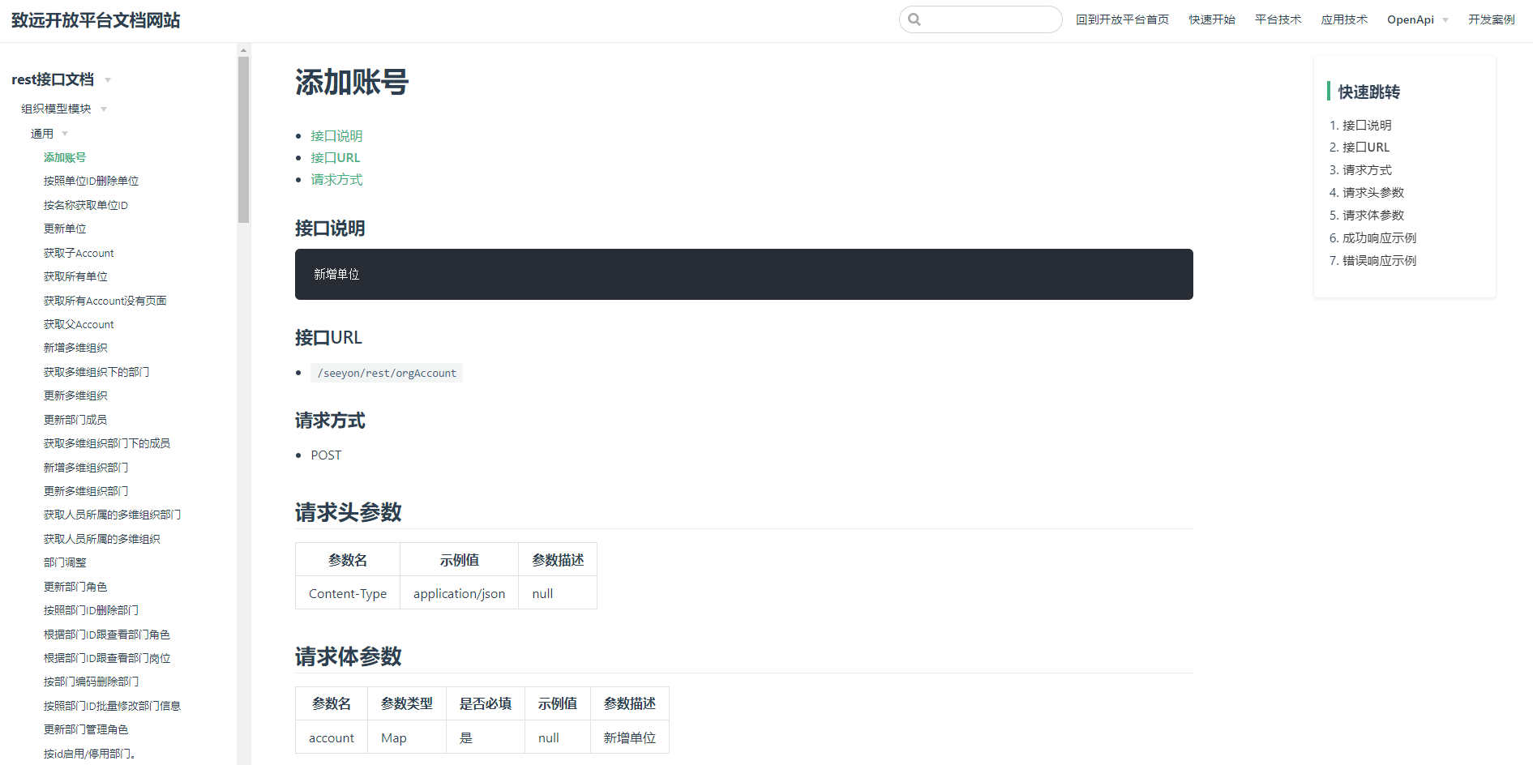Jump to 请求方式 via green content link
1533x765 pixels.
click(x=336, y=180)
